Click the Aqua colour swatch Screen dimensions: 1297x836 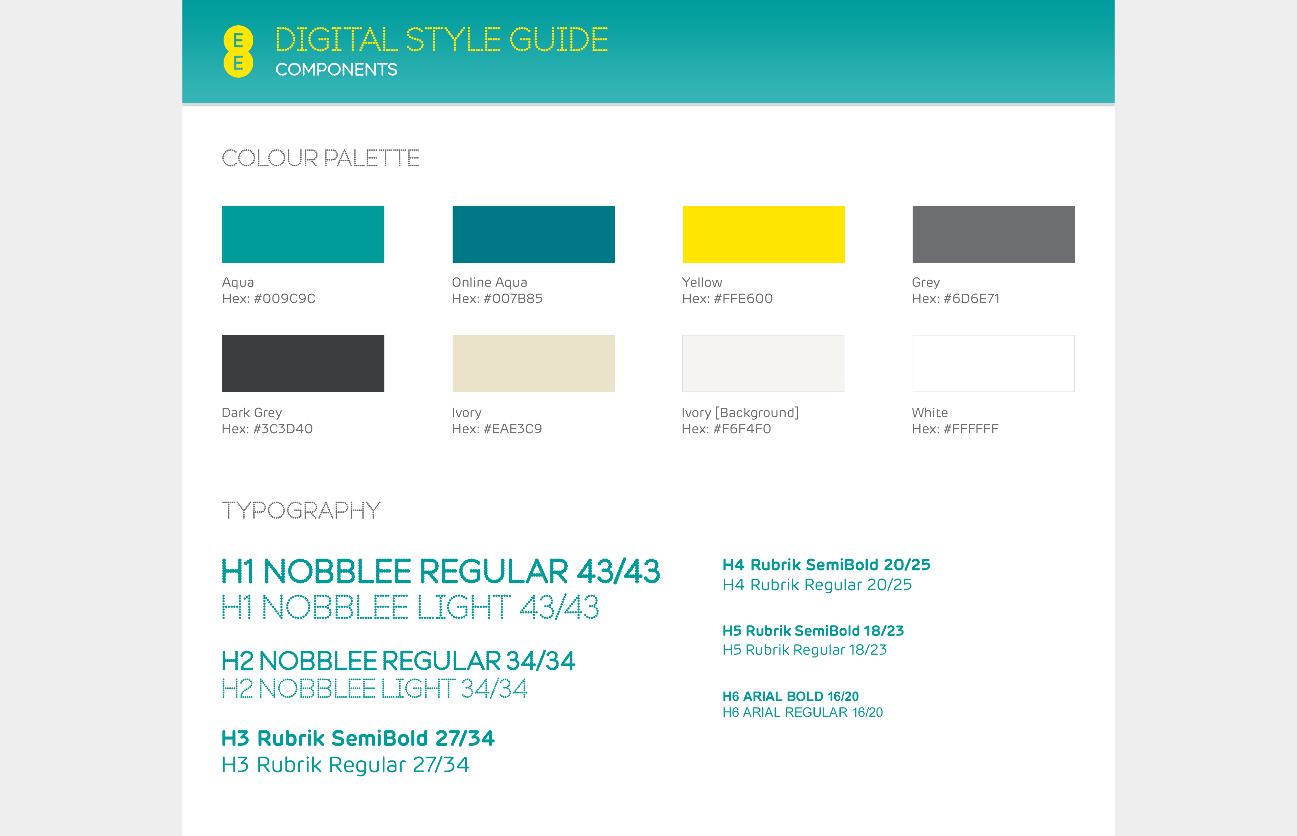303,235
